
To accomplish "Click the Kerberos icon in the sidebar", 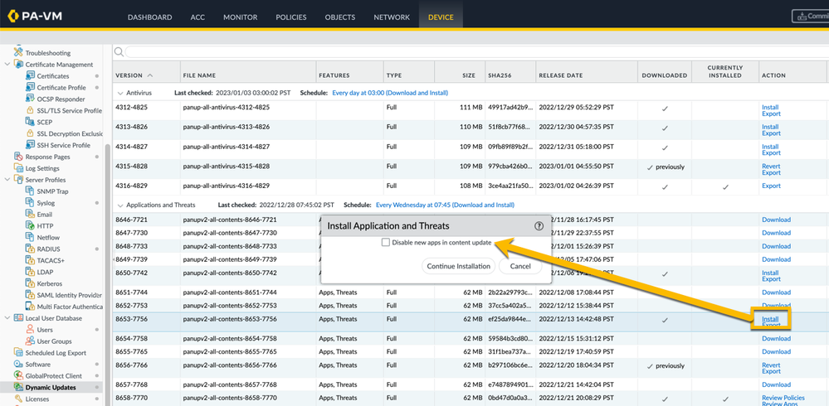I will tap(29, 283).
